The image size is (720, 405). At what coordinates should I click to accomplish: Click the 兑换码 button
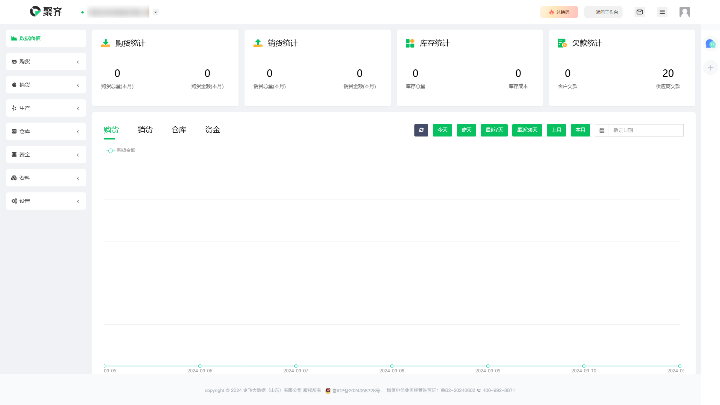pyautogui.click(x=559, y=12)
